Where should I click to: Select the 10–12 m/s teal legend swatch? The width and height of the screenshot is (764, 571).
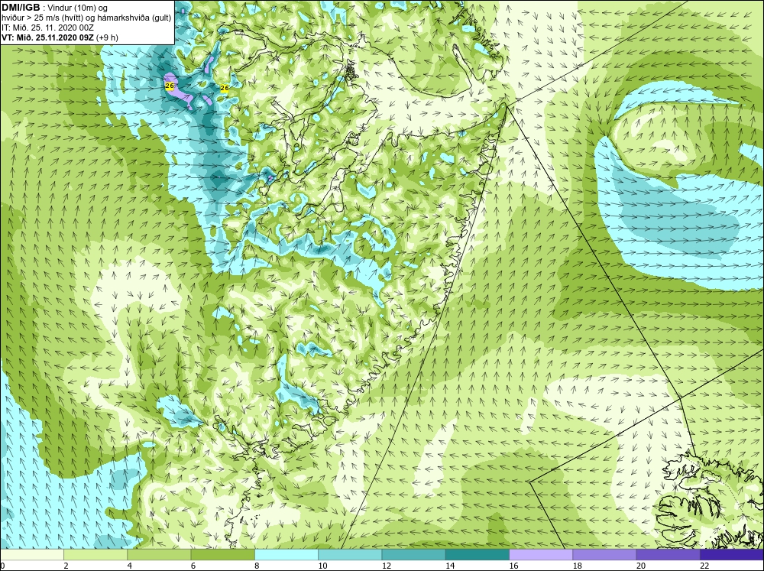350,555
